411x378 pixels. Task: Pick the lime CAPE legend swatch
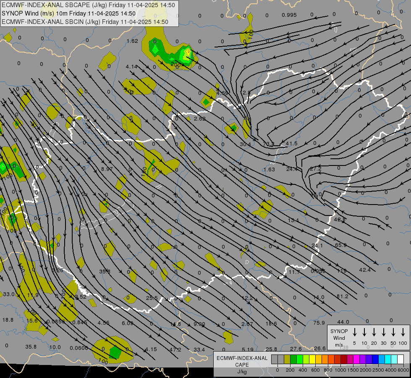(306, 359)
